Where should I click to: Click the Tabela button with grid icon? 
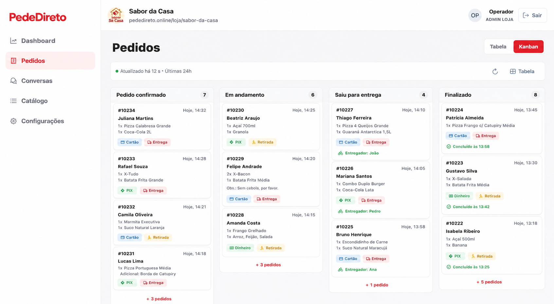click(522, 71)
